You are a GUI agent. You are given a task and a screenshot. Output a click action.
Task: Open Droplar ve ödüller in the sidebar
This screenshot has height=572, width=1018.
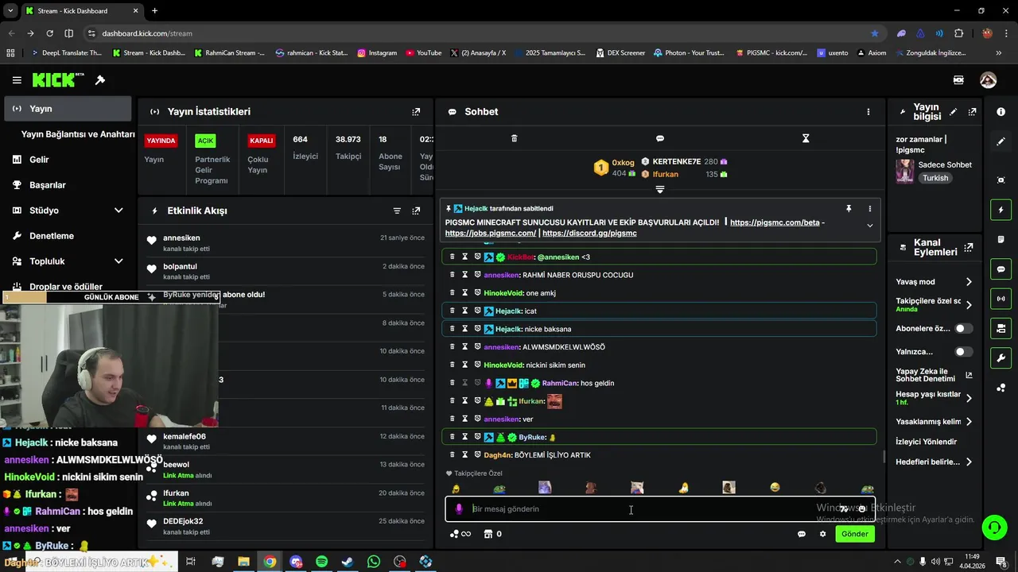click(67, 287)
